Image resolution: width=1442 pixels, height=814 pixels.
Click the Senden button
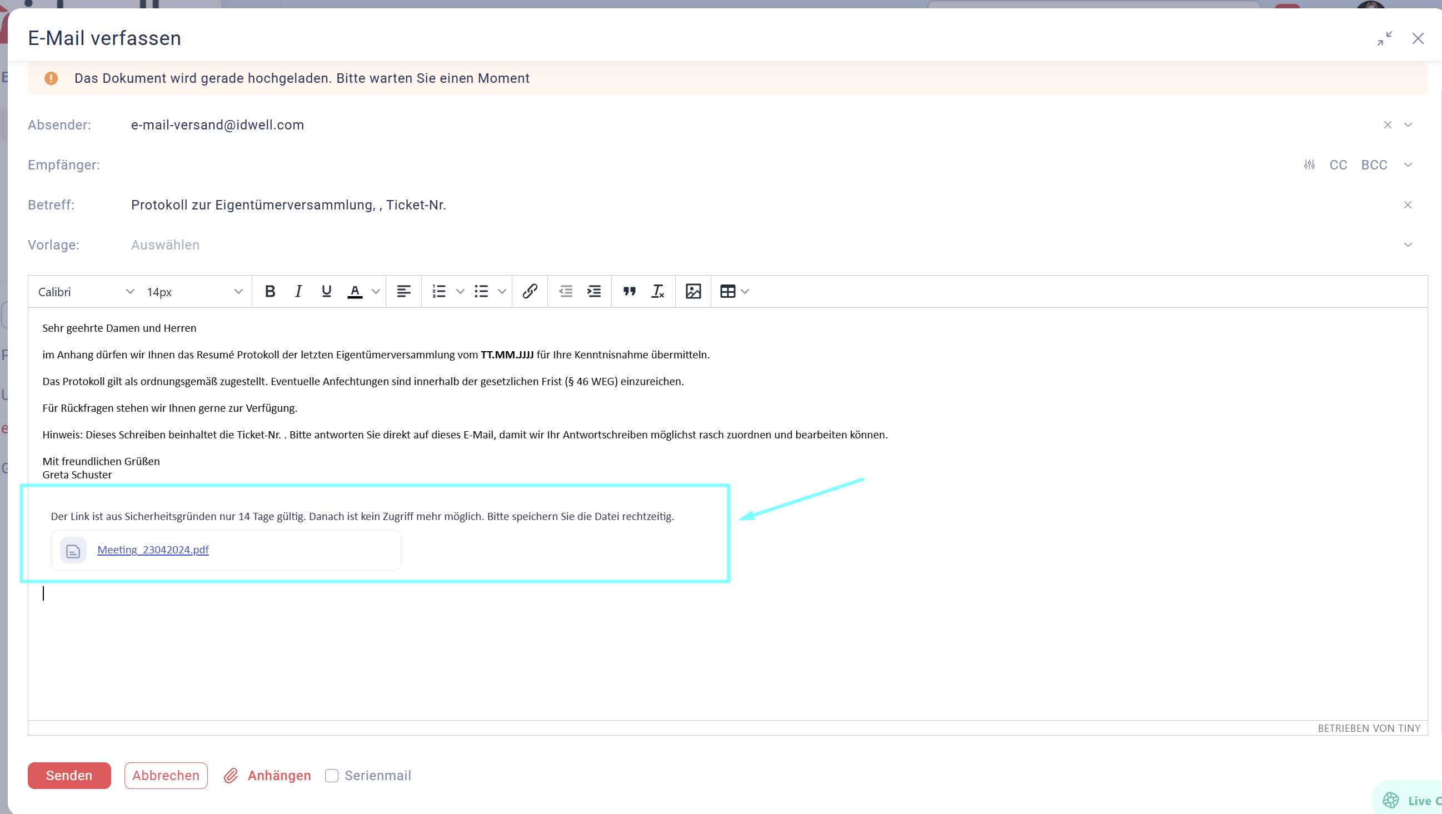tap(69, 775)
